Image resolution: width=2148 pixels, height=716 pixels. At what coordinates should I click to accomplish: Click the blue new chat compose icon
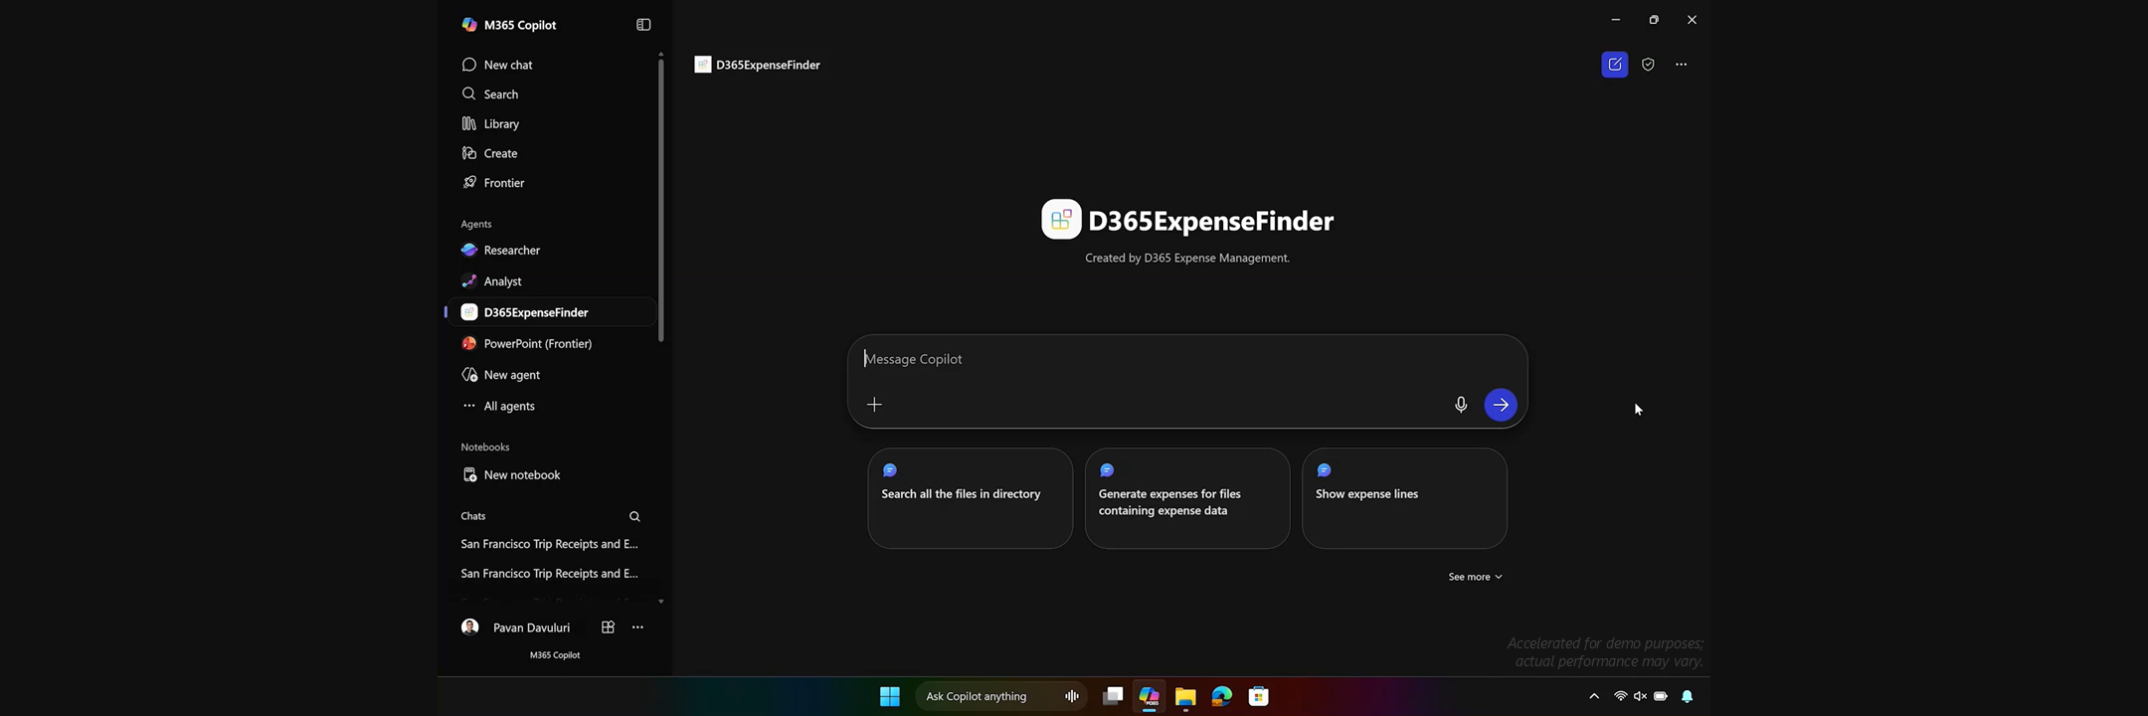click(x=1615, y=65)
